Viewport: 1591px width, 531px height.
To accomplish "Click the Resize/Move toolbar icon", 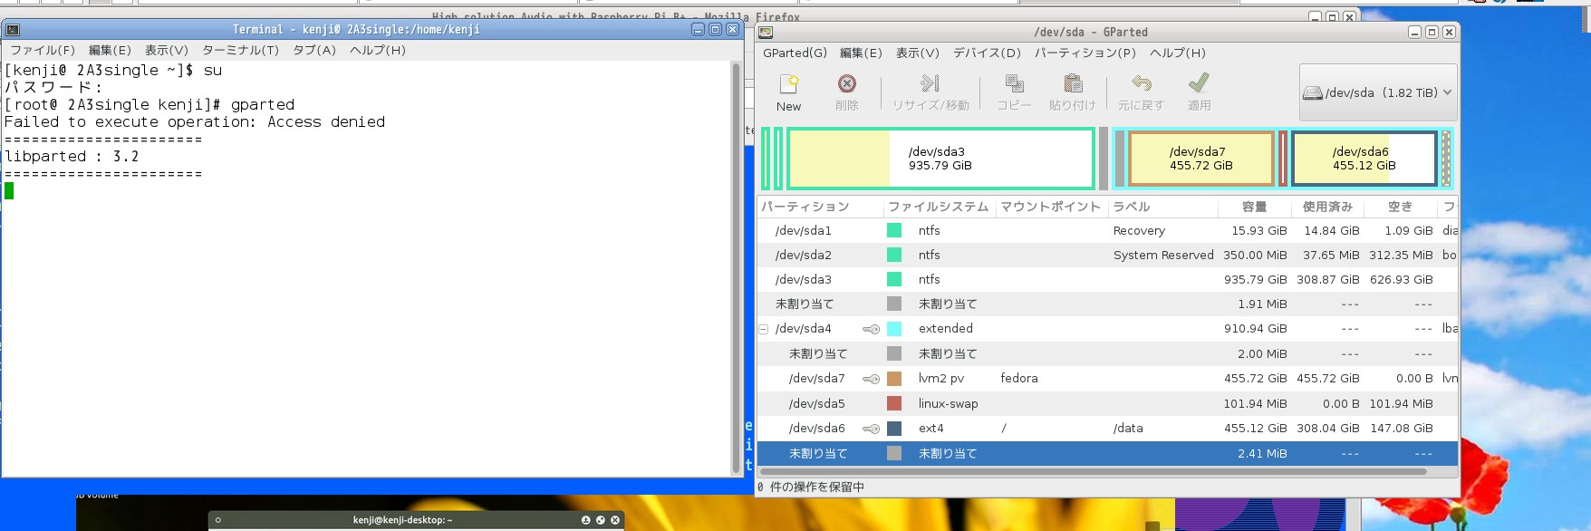I will point(930,84).
